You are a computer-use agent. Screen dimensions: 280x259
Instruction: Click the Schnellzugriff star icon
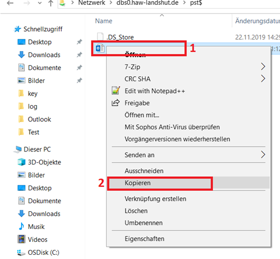point(18,29)
